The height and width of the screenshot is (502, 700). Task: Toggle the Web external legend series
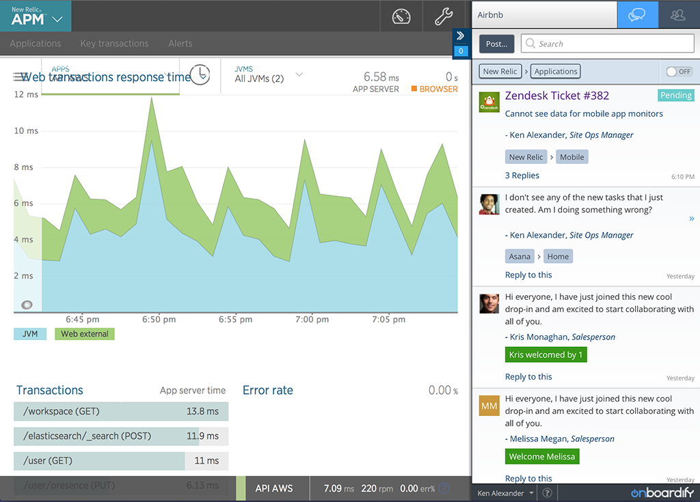coord(84,334)
